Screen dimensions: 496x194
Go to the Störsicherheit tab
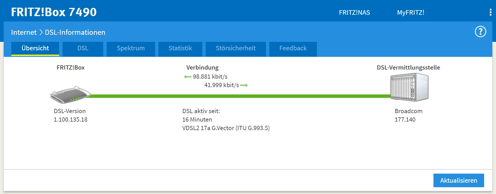236,49
